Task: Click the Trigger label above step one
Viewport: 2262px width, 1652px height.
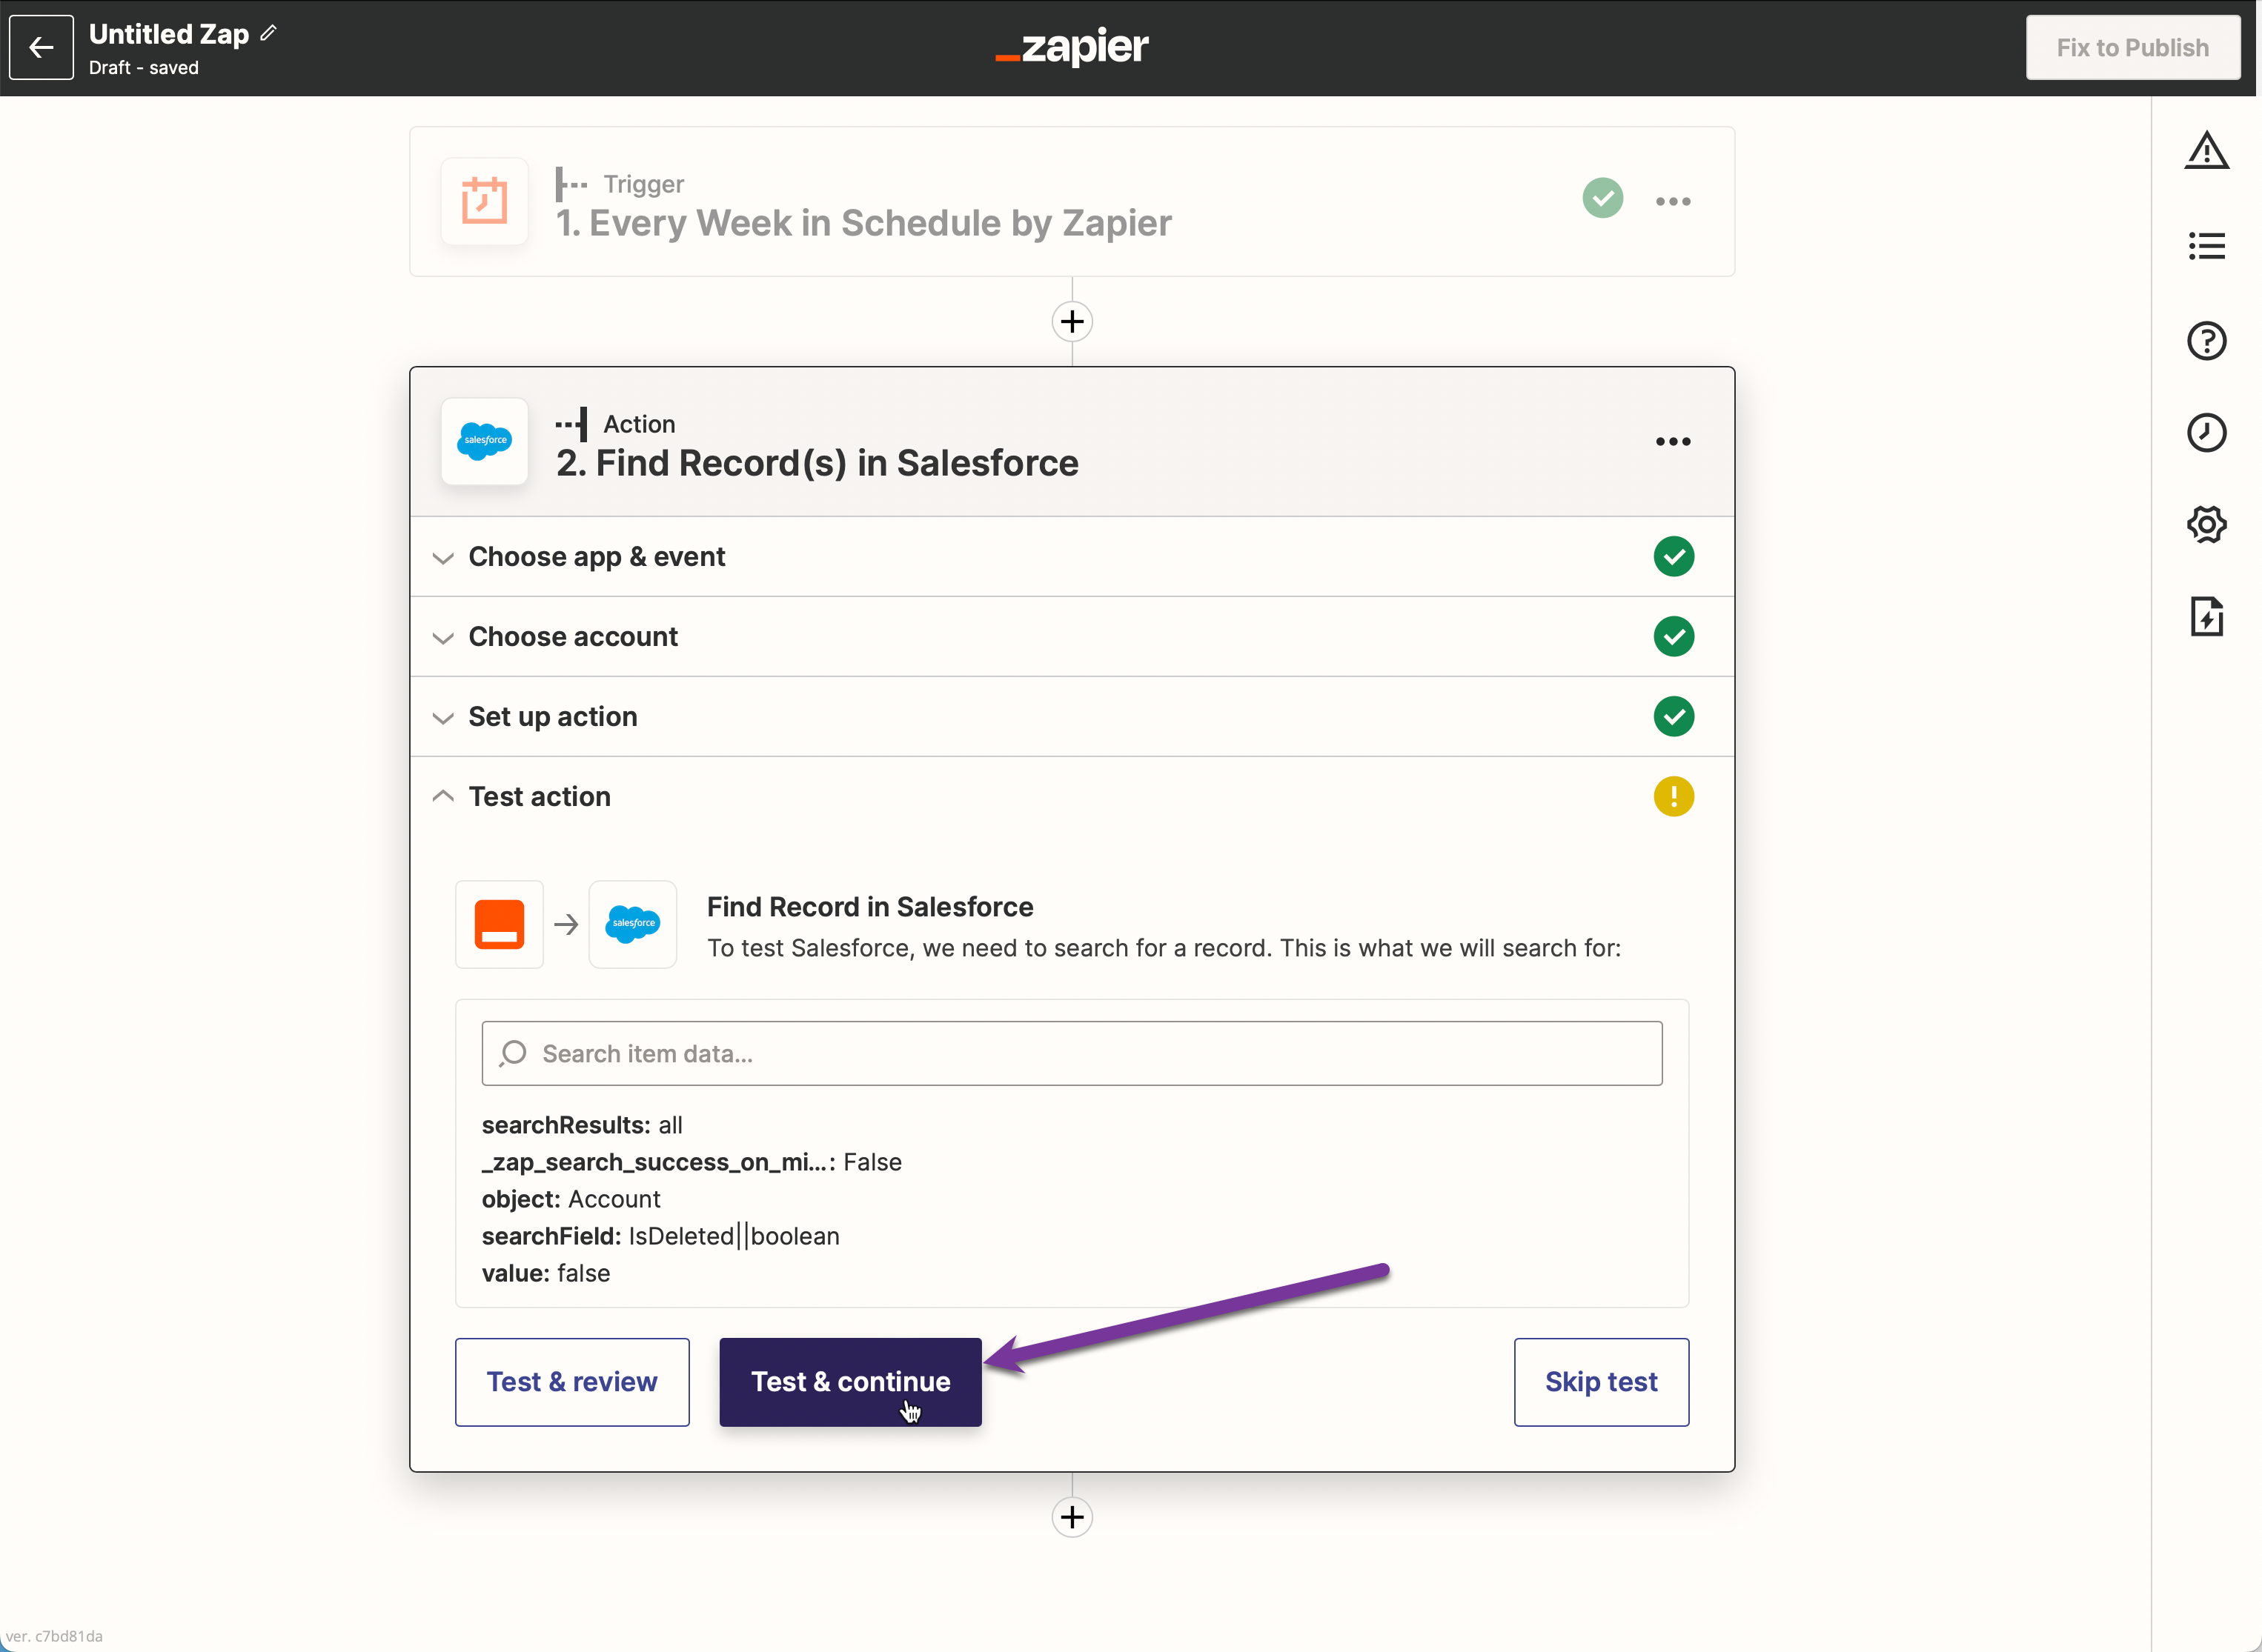Action: pyautogui.click(x=643, y=184)
